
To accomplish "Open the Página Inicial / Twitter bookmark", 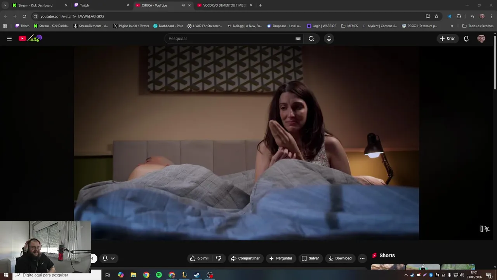I will click(x=131, y=26).
